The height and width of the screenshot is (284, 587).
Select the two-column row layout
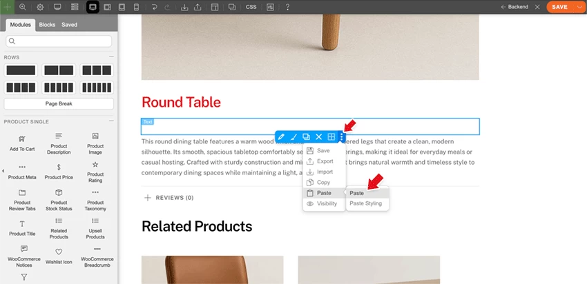click(x=59, y=70)
